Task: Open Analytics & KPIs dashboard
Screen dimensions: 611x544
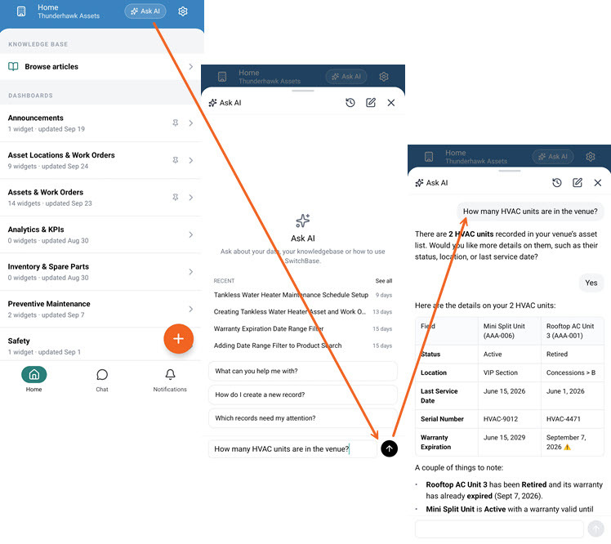Action: pos(100,234)
